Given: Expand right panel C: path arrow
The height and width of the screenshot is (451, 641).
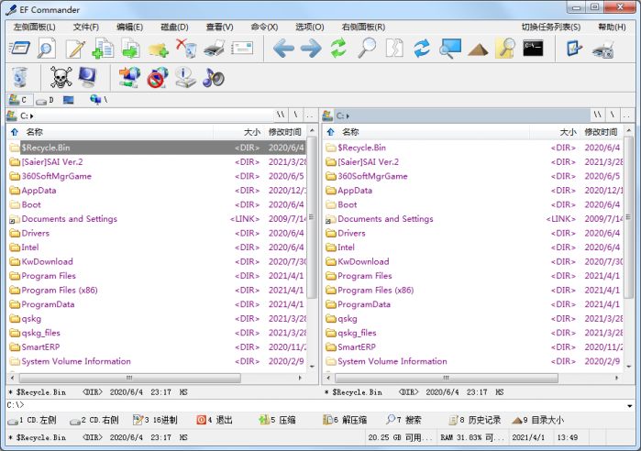Looking at the screenshot, I should (x=348, y=116).
